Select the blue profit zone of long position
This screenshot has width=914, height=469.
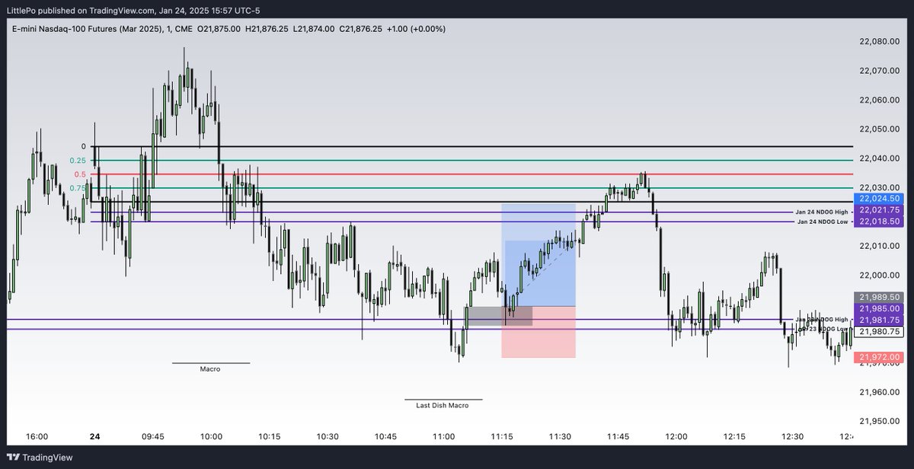(x=538, y=255)
